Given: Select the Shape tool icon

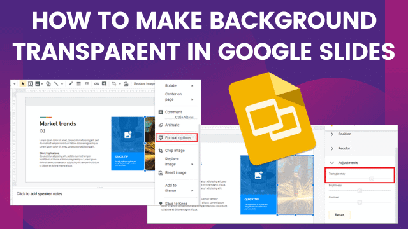Looking at the screenshot, I should [x=48, y=83].
